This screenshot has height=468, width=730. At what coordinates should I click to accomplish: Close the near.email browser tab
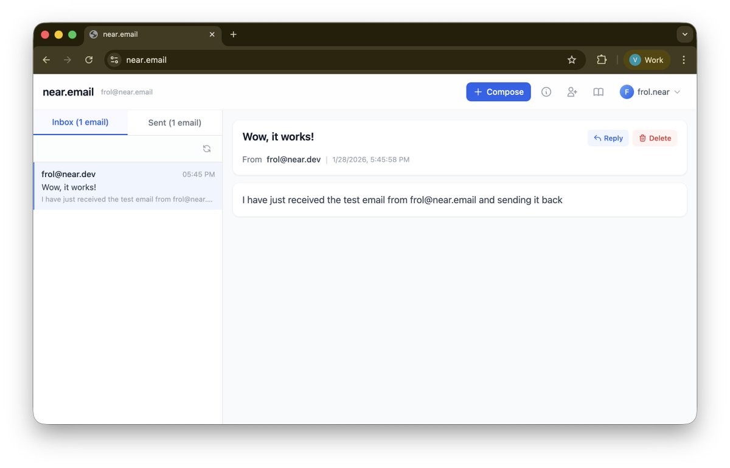(x=212, y=35)
